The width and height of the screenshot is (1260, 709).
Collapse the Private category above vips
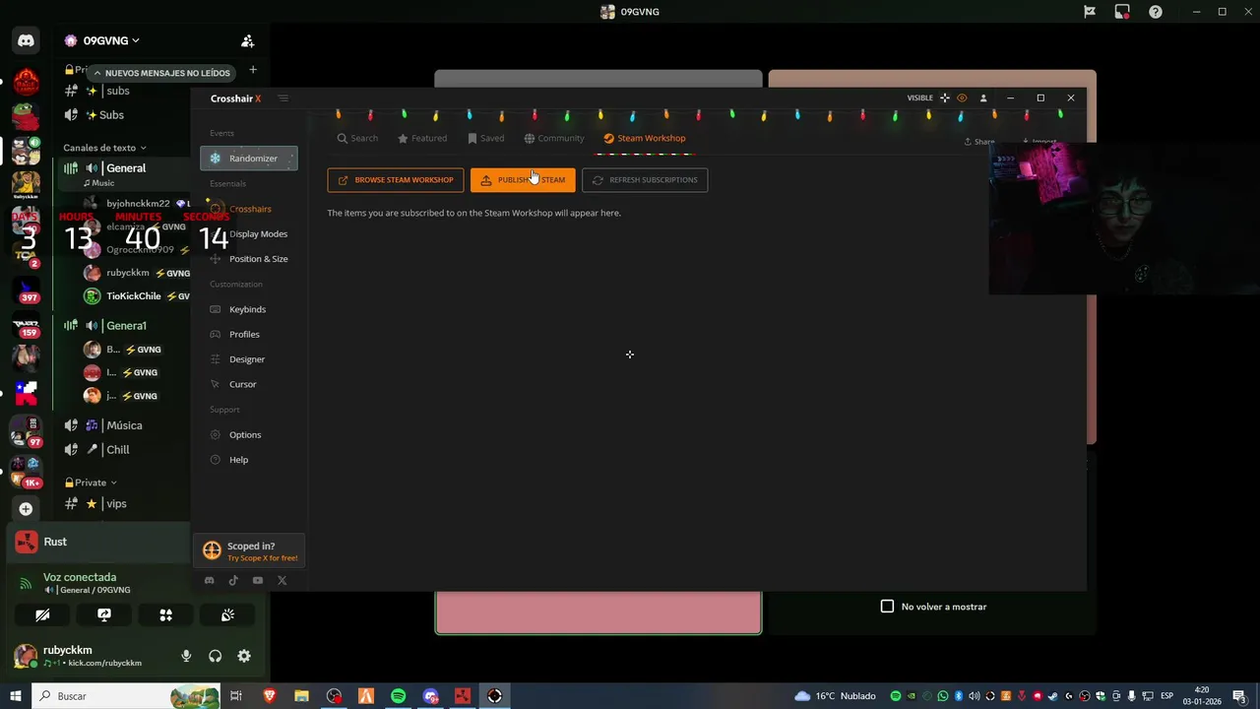(91, 483)
